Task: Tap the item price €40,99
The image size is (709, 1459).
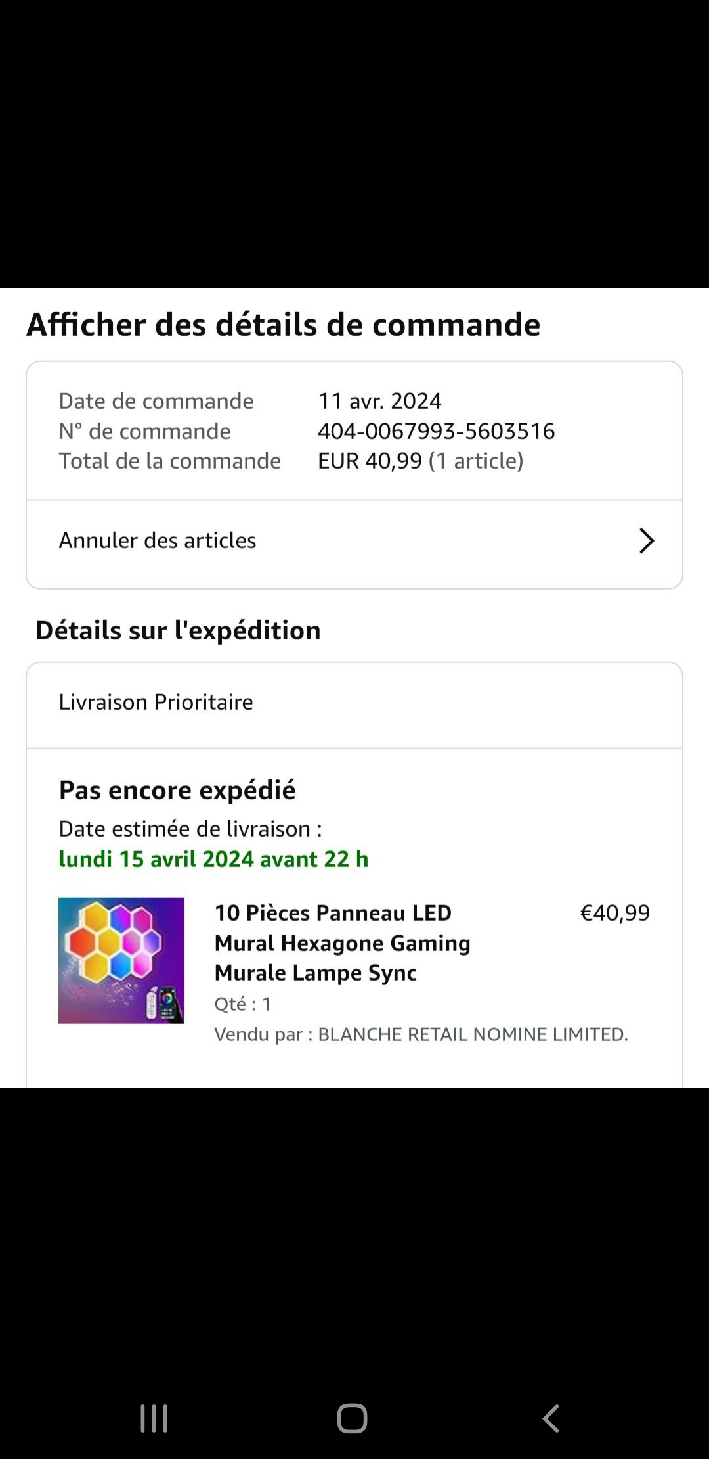Action: [614, 913]
